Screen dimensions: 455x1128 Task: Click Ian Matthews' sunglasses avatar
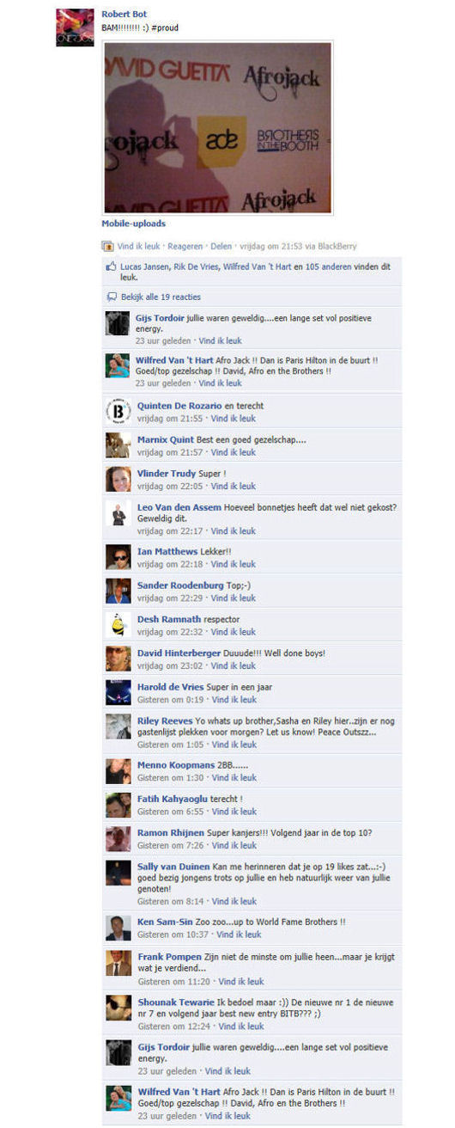tap(118, 557)
